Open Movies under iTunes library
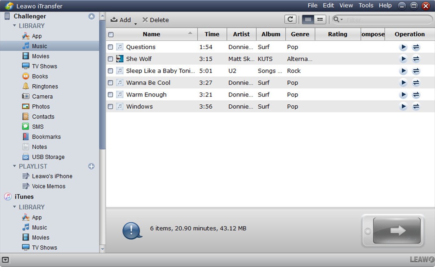The width and height of the screenshot is (435, 267). pyautogui.click(x=40, y=238)
